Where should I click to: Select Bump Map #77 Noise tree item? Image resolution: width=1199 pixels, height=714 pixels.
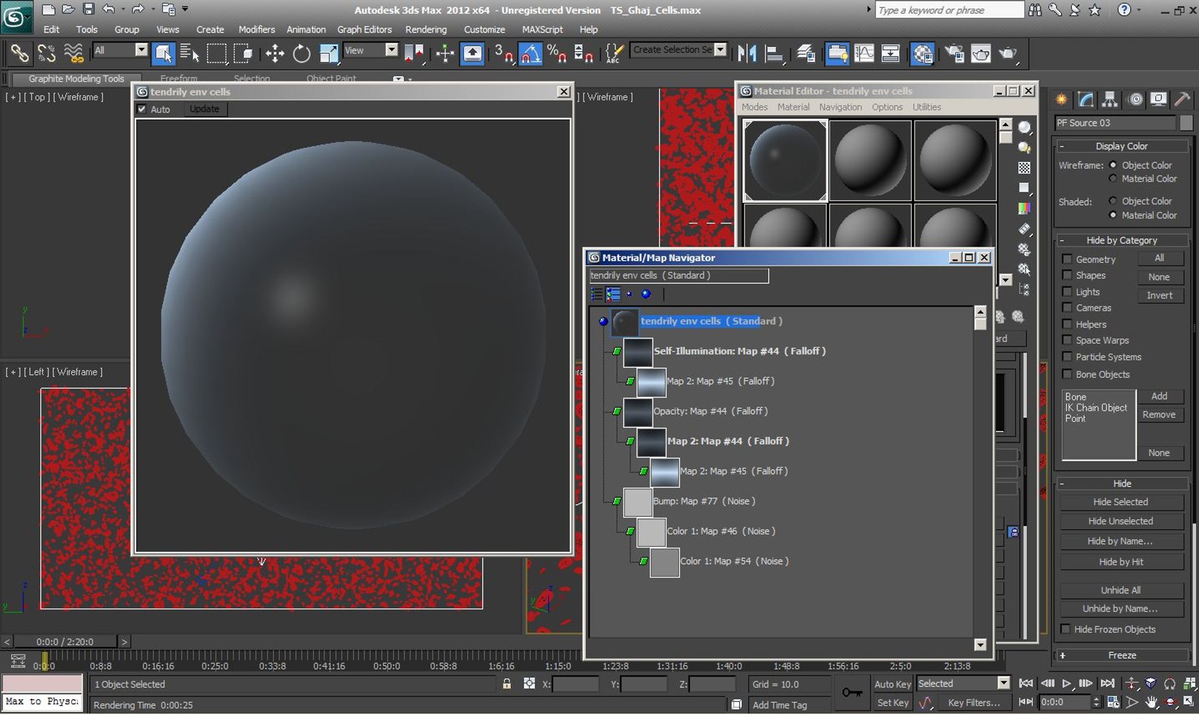704,501
